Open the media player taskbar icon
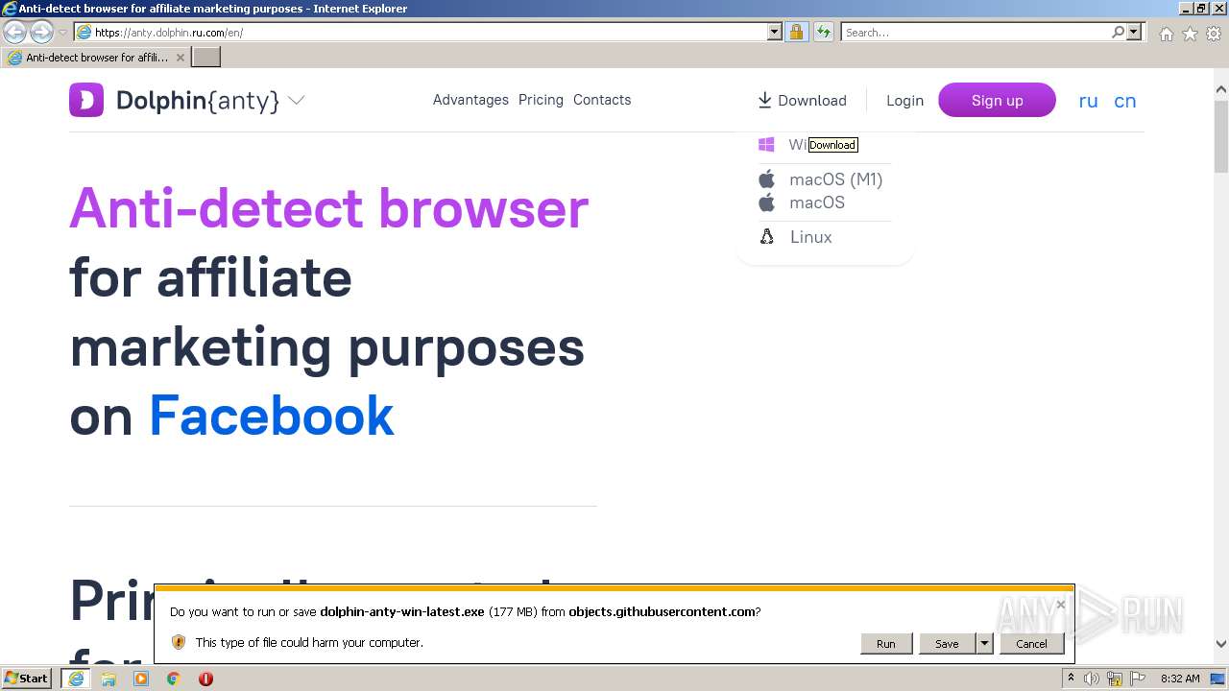This screenshot has height=691, width=1229. [141, 679]
